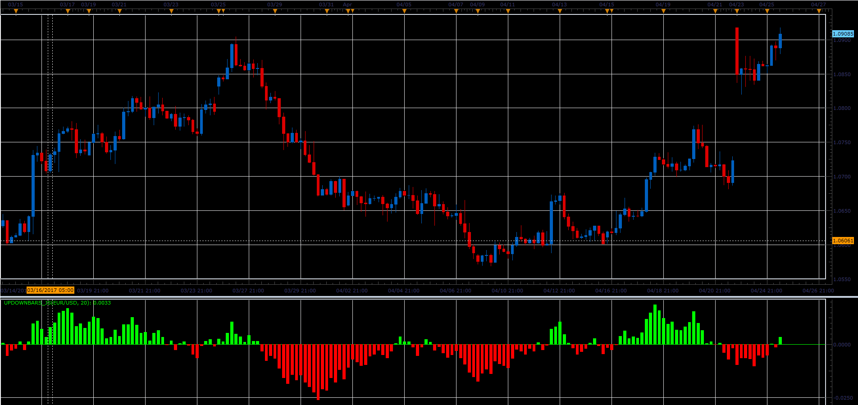
Task: Click the orange marker under the 03/21 date
Action: (119, 11)
